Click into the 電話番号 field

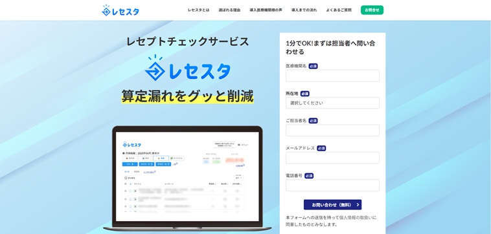(x=332, y=186)
